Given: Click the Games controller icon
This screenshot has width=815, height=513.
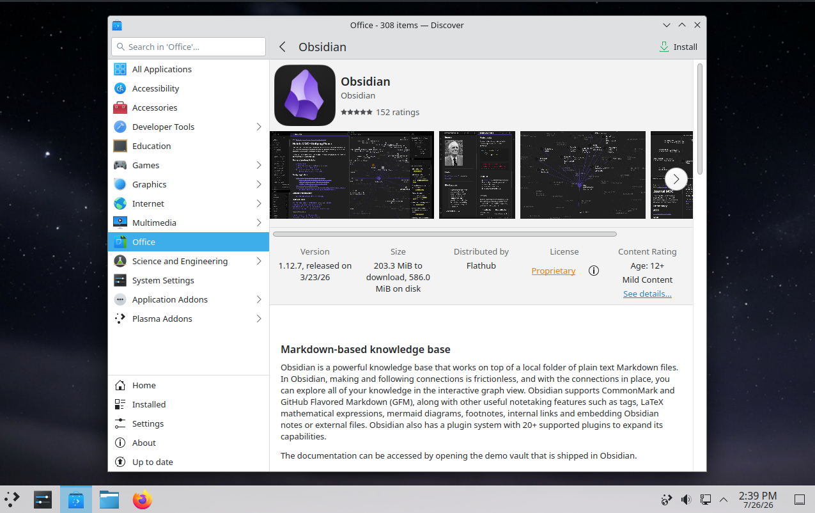Looking at the screenshot, I should (120, 165).
